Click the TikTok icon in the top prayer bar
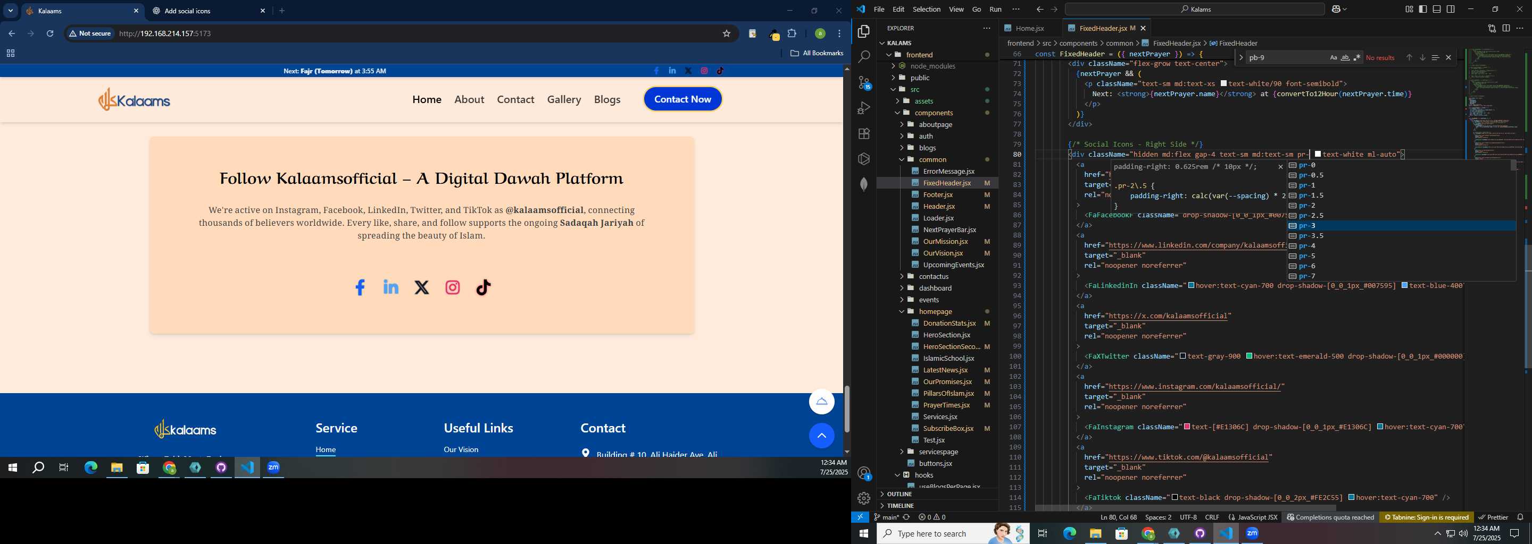This screenshot has height=544, width=1532. click(x=720, y=71)
